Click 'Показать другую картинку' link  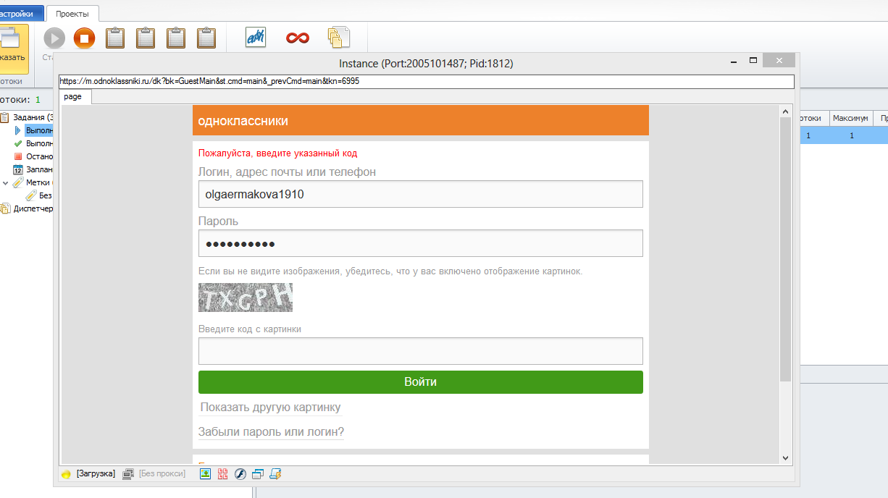tap(270, 407)
